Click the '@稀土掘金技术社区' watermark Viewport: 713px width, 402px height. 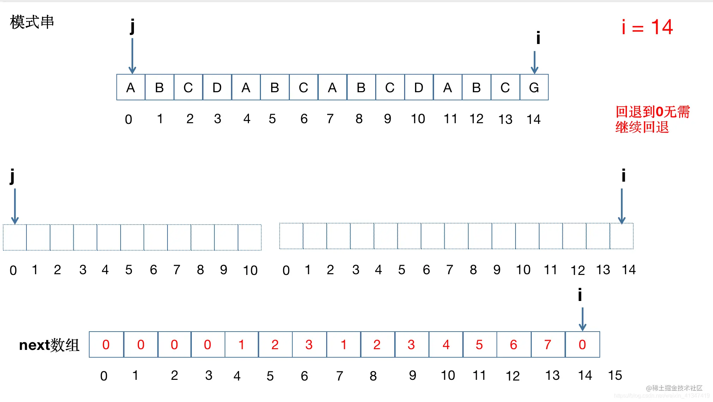click(674, 388)
